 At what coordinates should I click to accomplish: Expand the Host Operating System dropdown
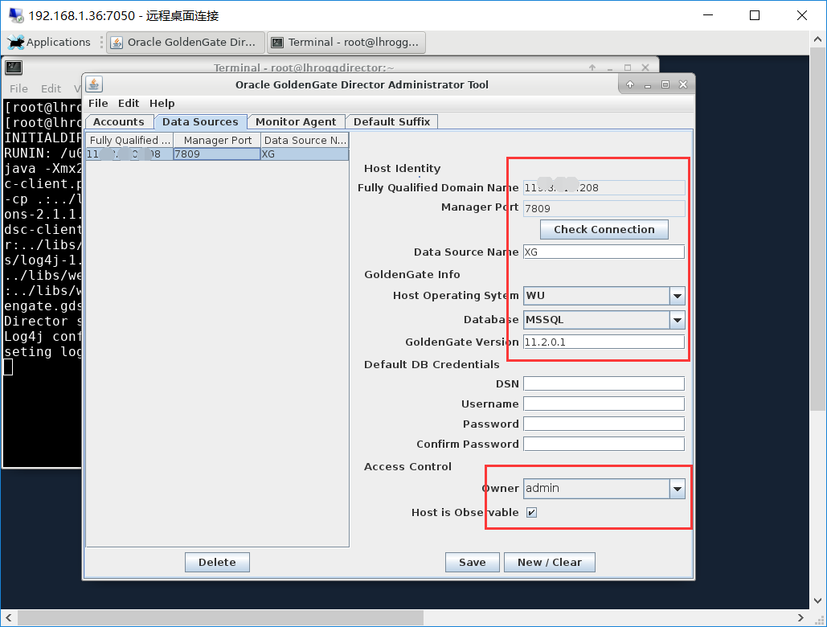678,296
